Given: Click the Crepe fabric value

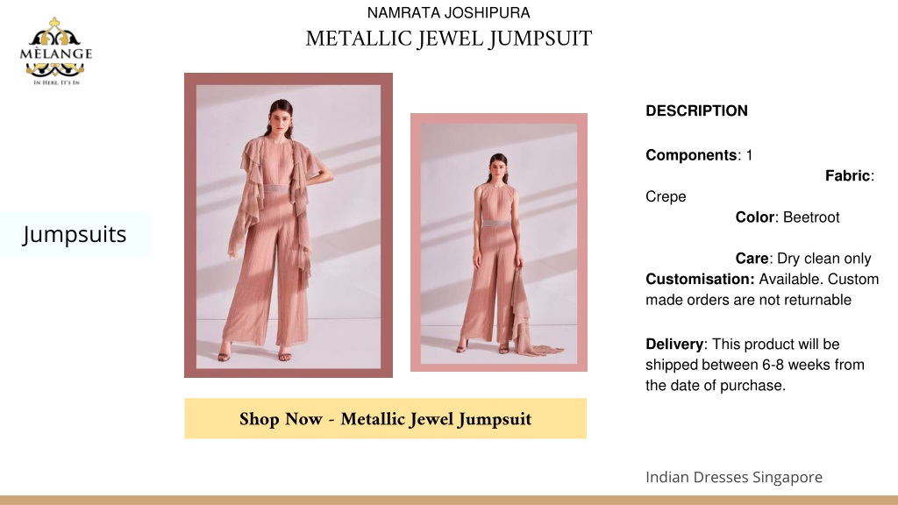Looking at the screenshot, I should click(x=666, y=196).
